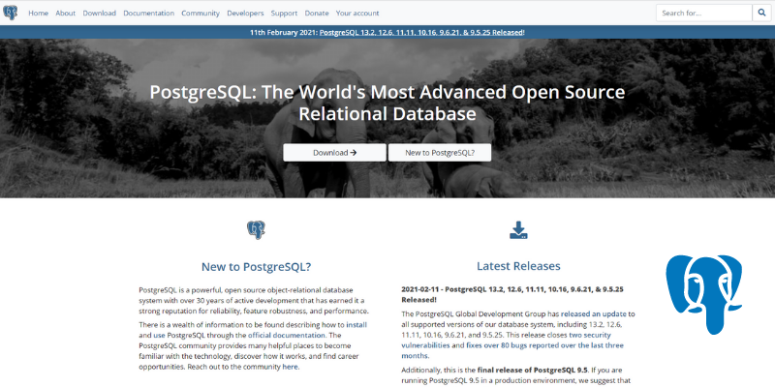Follow the use link in paragraph
Viewport: 775px width, 387px height.
point(159,335)
